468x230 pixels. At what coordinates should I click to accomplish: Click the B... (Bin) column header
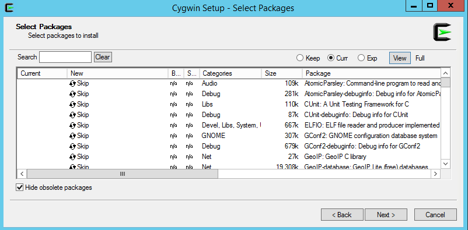coord(176,73)
